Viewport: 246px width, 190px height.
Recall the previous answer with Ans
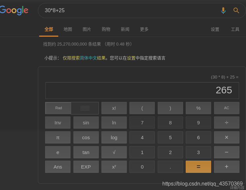[x=58, y=167]
